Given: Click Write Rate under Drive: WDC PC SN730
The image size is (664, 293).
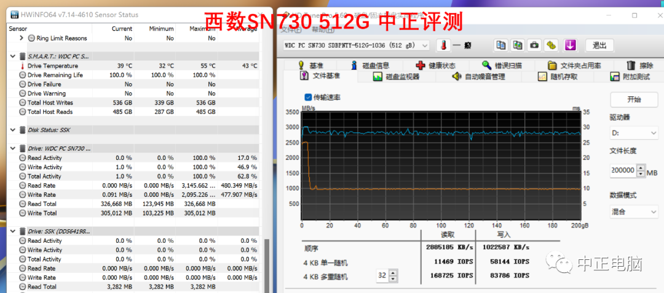Looking at the screenshot, I should (x=42, y=195).
